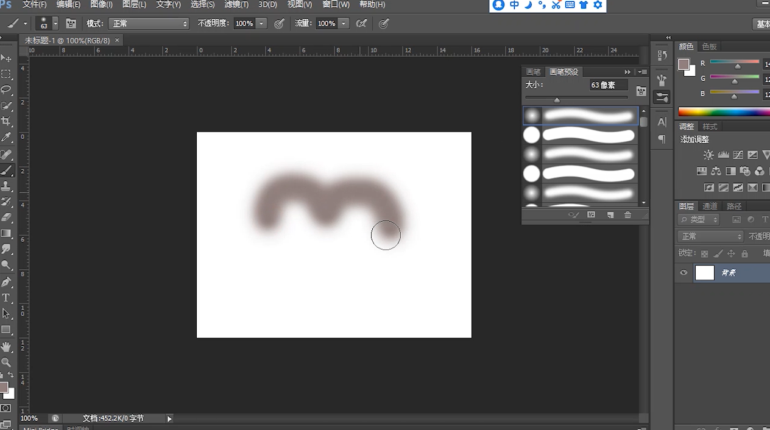Viewport: 770px width, 430px height.
Task: Select the Hand tool
Action: tap(6, 347)
